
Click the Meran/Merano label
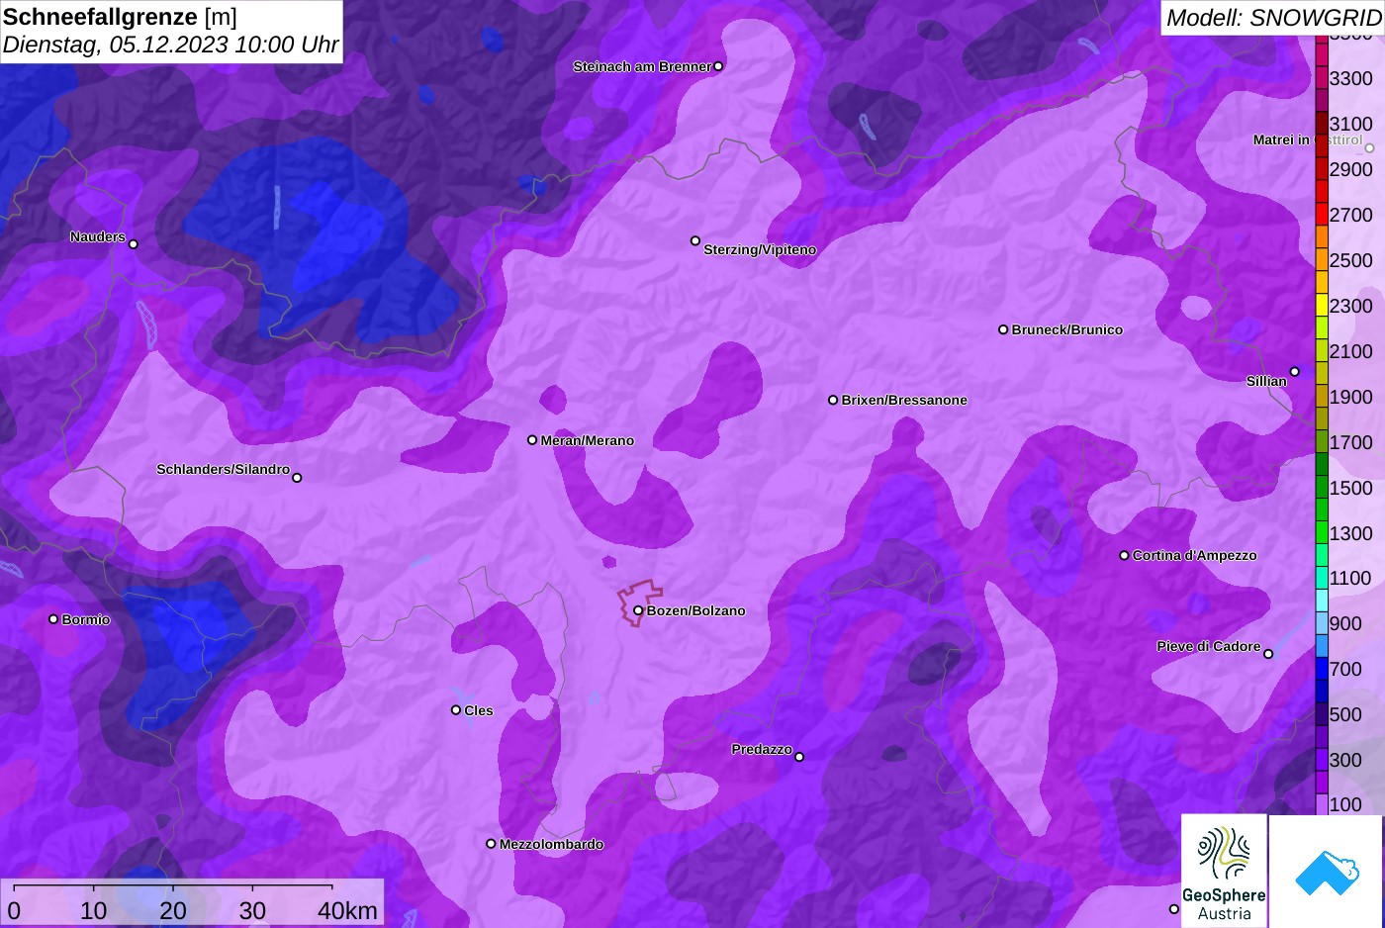588,440
